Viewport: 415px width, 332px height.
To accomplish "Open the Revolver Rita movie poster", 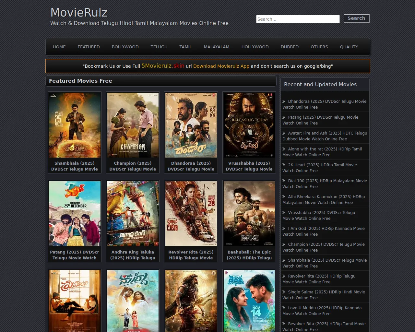I will (191, 214).
